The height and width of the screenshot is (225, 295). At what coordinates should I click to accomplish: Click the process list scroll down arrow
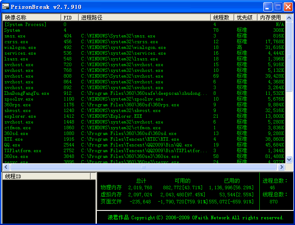tap(289, 159)
